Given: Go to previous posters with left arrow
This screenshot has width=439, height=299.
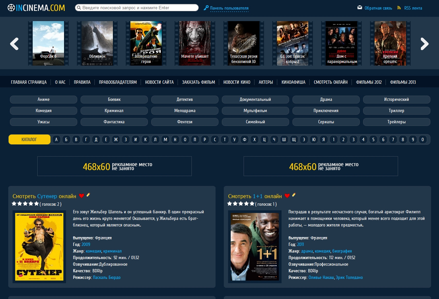Looking at the screenshot, I should pos(14,44).
